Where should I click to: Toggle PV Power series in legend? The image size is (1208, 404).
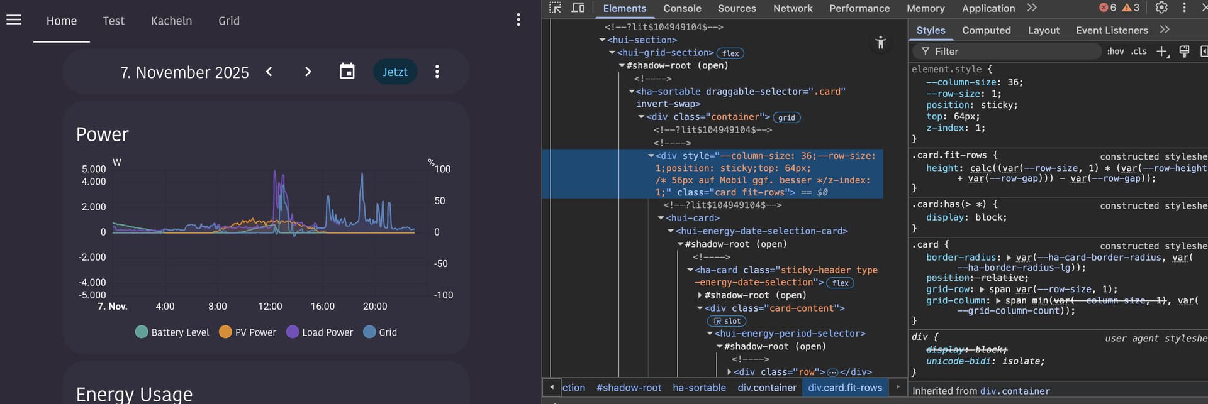tap(248, 332)
